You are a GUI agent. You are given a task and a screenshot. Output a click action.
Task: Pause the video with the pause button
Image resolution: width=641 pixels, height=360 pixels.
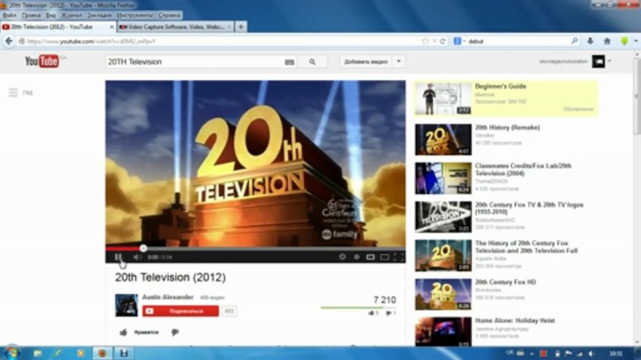click(118, 257)
